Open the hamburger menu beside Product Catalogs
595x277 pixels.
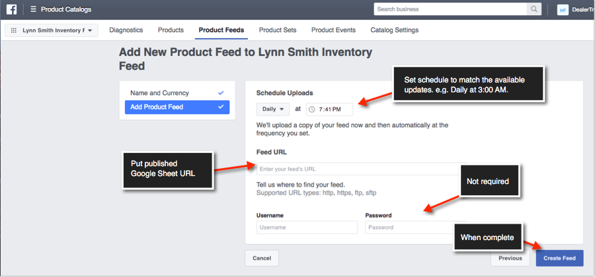(34, 9)
